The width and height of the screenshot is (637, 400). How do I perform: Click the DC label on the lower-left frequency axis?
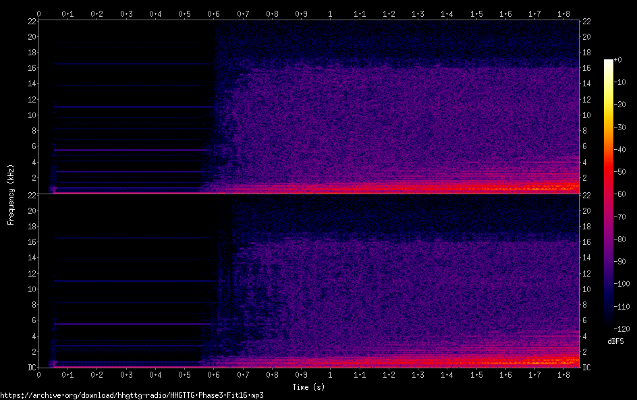(x=31, y=368)
